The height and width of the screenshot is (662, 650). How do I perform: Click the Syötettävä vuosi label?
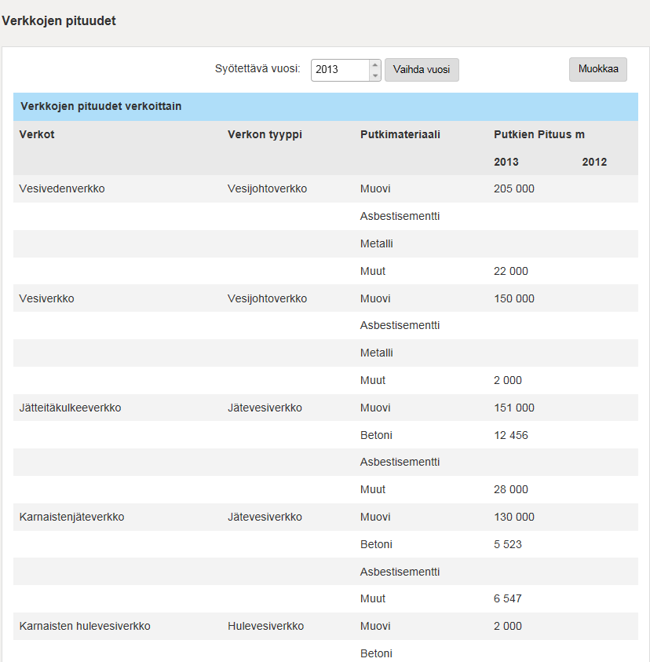coord(257,69)
